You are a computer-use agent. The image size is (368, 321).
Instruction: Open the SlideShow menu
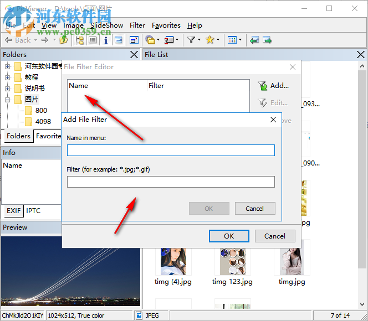tap(107, 25)
